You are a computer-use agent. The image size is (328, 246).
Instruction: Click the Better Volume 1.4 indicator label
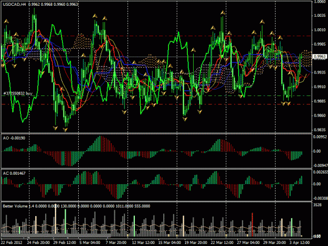pos(18,206)
